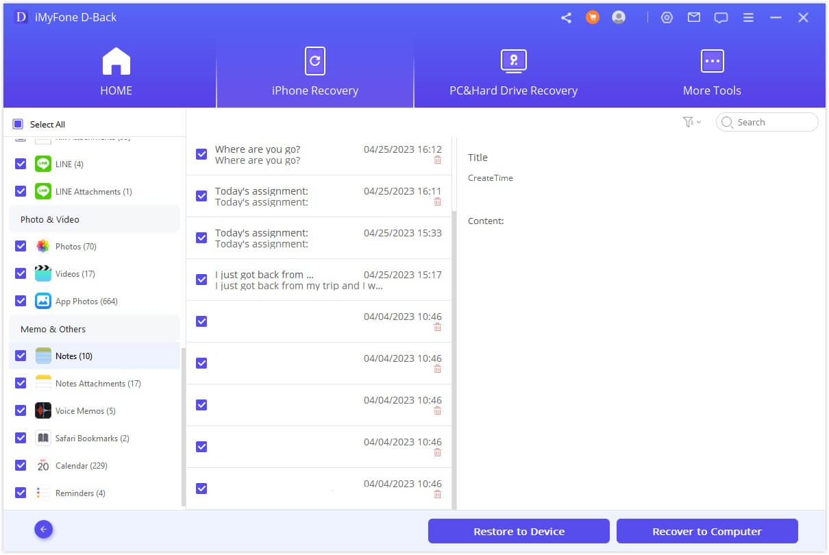The height and width of the screenshot is (555, 829).
Task: Delete the 'Where are you go?' note
Action: (x=437, y=160)
